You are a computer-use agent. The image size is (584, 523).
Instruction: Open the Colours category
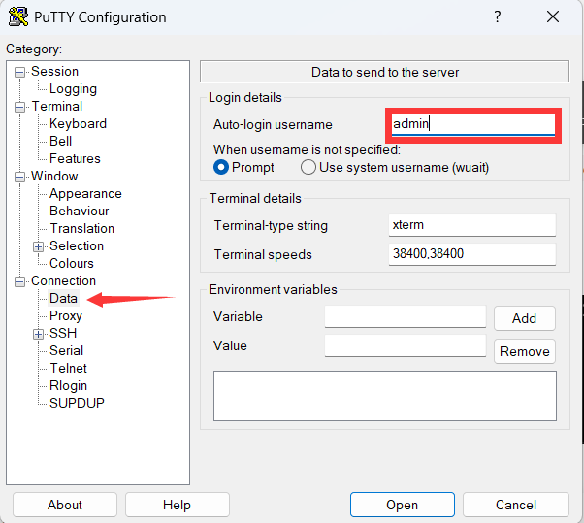click(x=72, y=263)
